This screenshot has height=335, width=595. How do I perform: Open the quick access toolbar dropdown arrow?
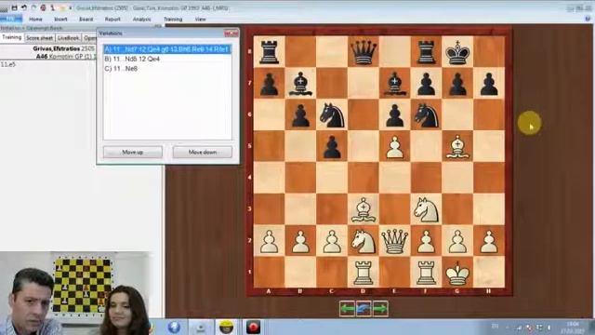pos(71,7)
